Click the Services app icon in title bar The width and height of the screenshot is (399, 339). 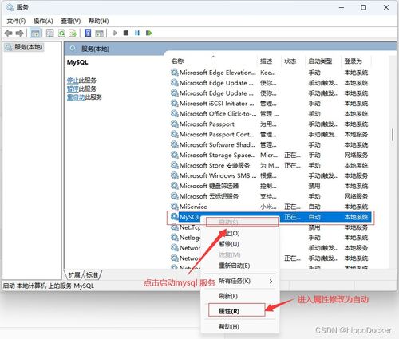(x=10, y=7)
